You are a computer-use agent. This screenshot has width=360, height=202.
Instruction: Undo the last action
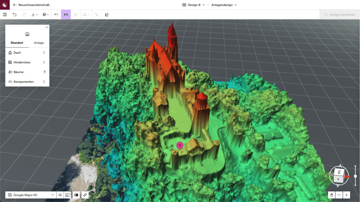14,15
